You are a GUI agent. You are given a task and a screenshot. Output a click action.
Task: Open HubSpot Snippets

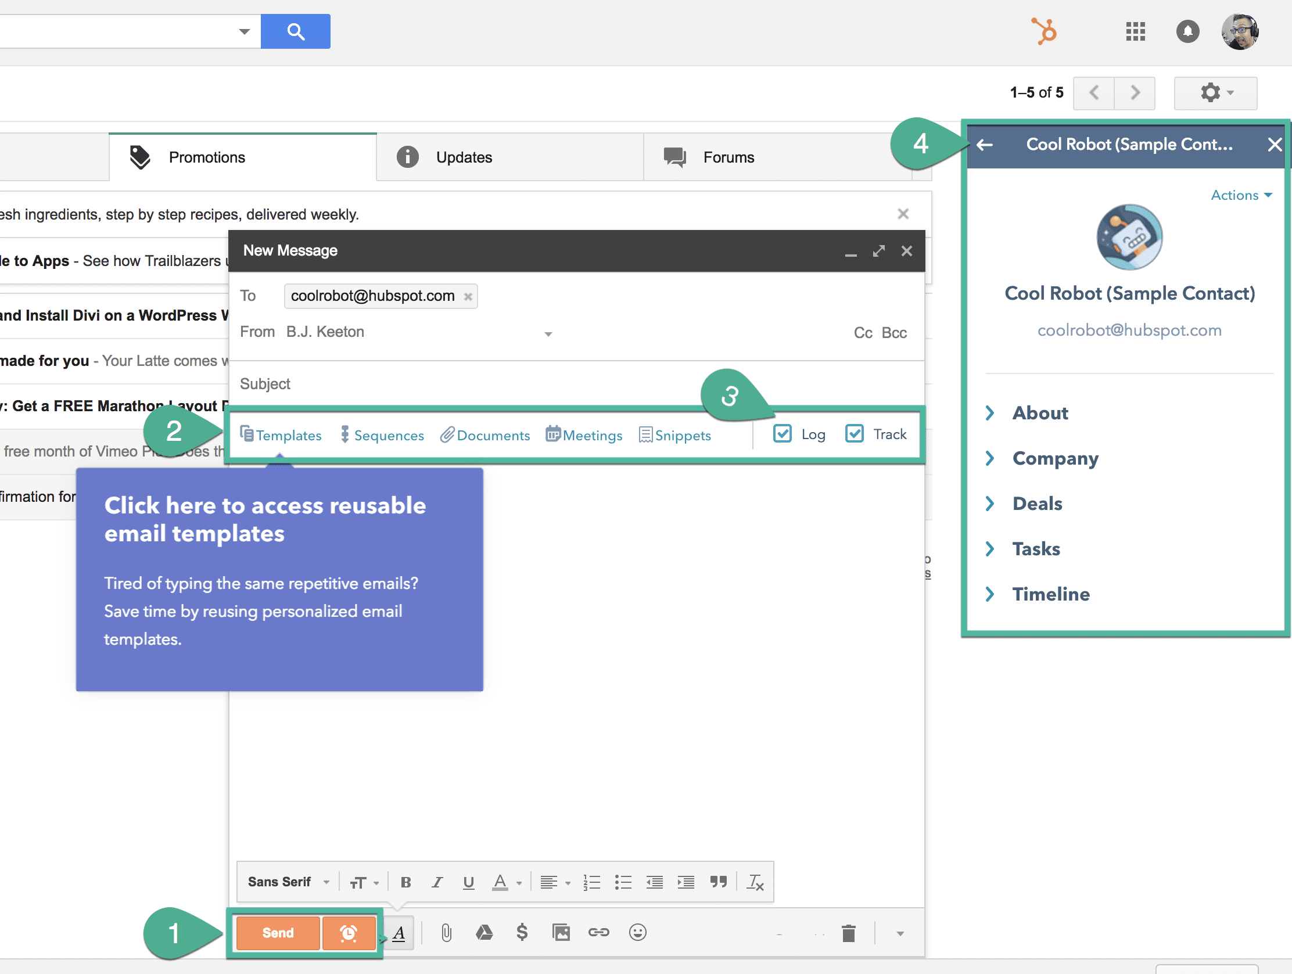click(x=674, y=435)
